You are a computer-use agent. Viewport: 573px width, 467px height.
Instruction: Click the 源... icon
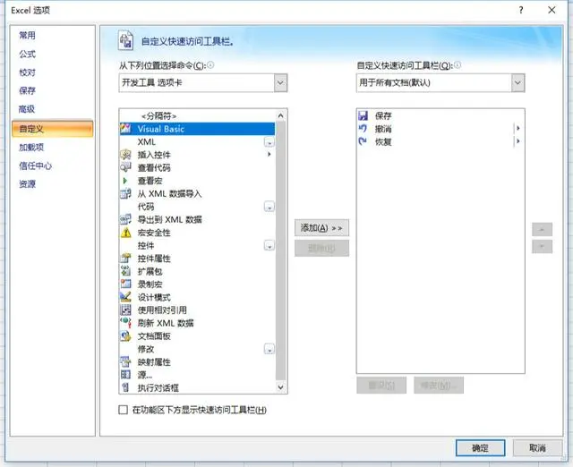(125, 375)
